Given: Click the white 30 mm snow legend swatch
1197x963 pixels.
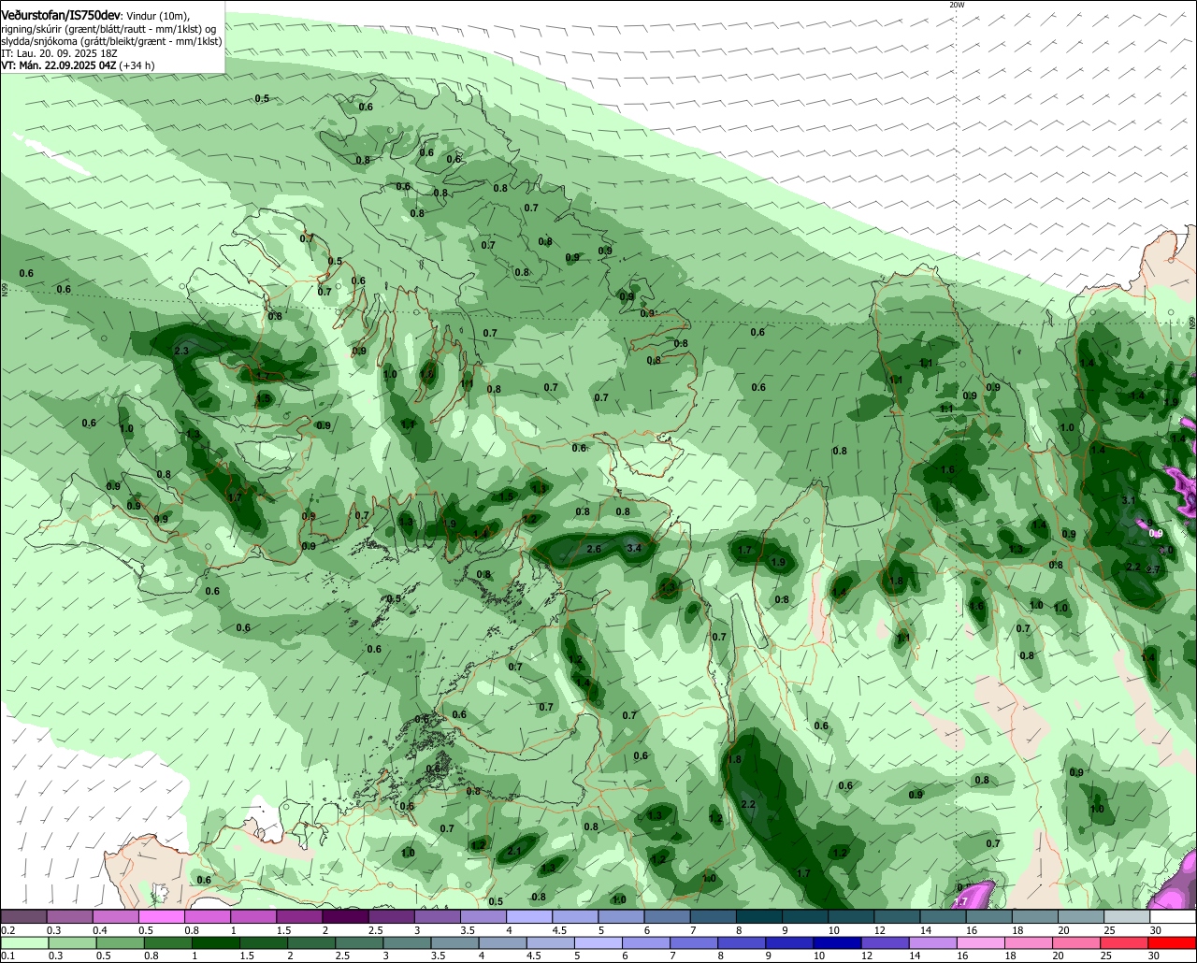Looking at the screenshot, I should [x=1174, y=917].
